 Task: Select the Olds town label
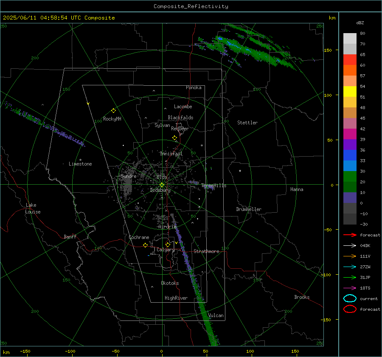162,177
